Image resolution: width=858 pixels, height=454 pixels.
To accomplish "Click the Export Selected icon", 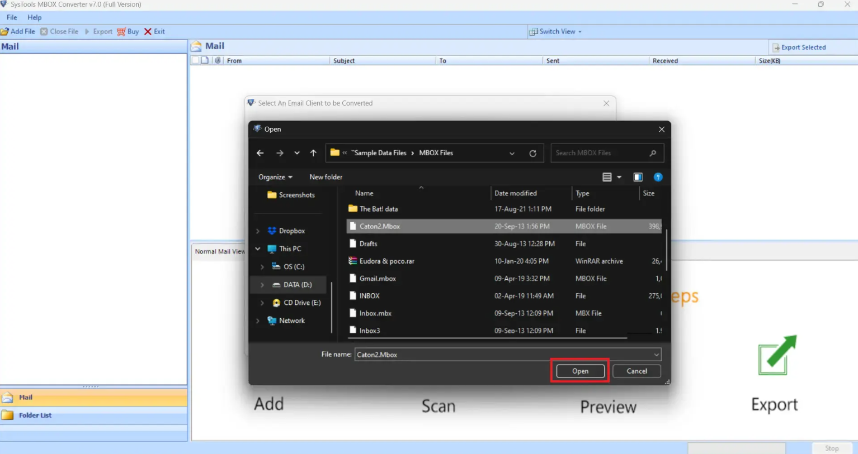I will coord(776,47).
